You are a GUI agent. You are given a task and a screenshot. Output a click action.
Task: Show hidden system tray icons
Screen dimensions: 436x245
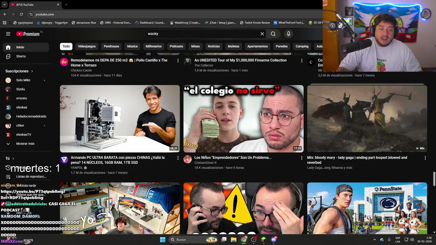[375, 240]
